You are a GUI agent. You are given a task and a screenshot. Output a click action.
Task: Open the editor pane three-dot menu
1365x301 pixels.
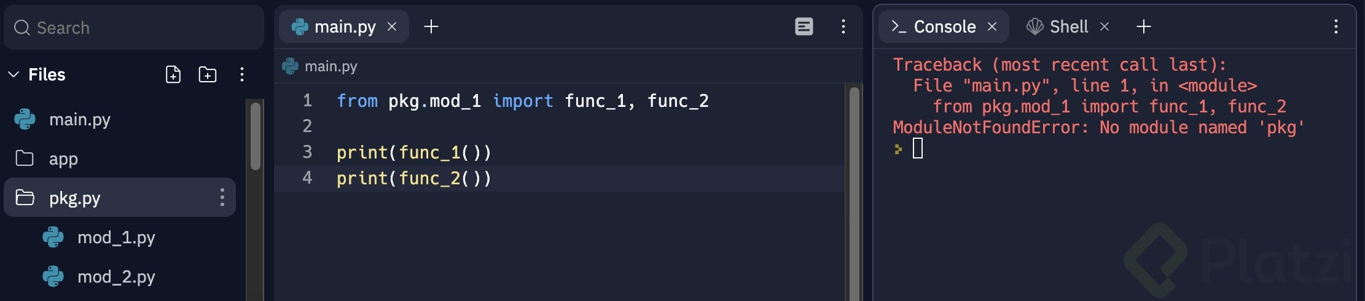pyautogui.click(x=843, y=26)
